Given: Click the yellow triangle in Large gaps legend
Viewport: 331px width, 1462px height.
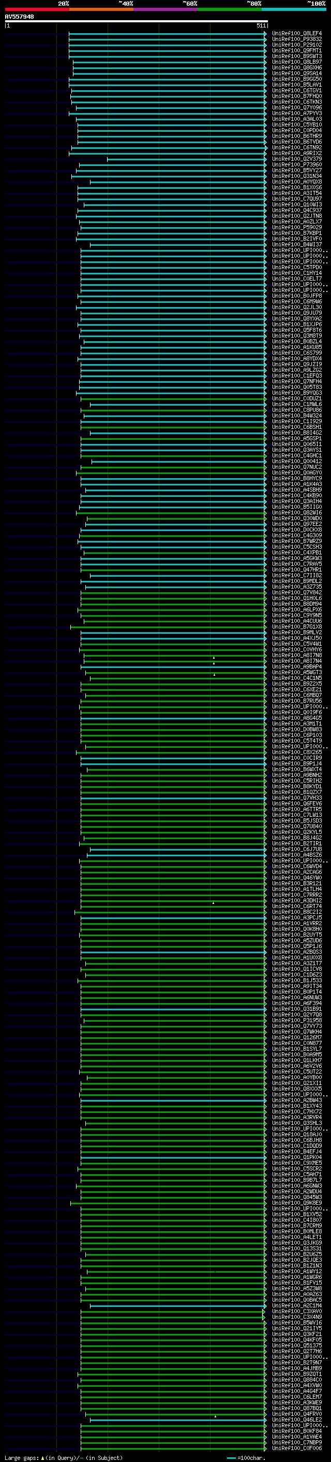Looking at the screenshot, I should coord(42,1457).
